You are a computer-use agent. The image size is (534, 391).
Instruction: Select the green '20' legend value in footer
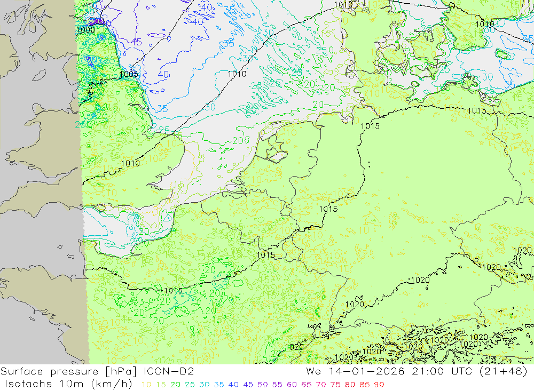pyautogui.click(x=175, y=385)
